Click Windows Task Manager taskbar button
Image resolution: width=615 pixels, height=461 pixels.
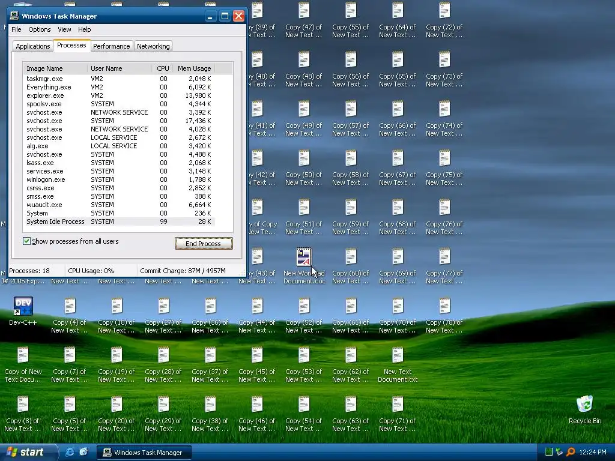(x=144, y=453)
